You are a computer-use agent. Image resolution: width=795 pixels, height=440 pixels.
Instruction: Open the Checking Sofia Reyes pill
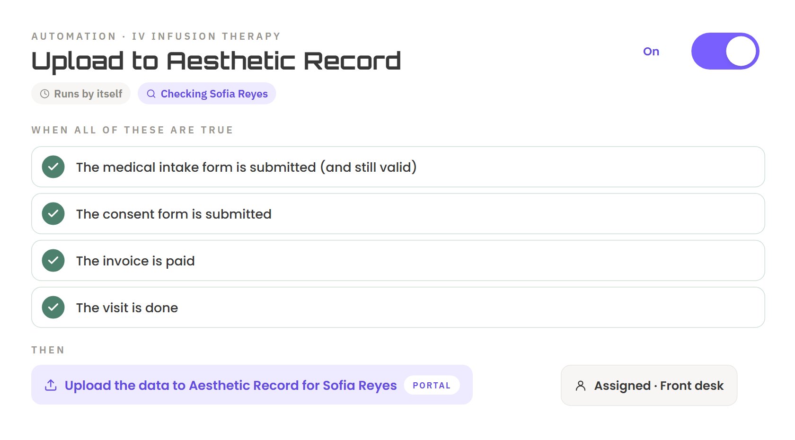[x=207, y=94]
